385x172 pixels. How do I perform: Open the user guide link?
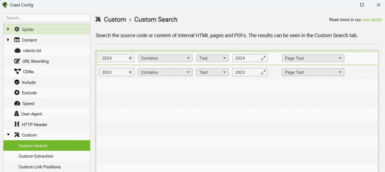(x=371, y=20)
